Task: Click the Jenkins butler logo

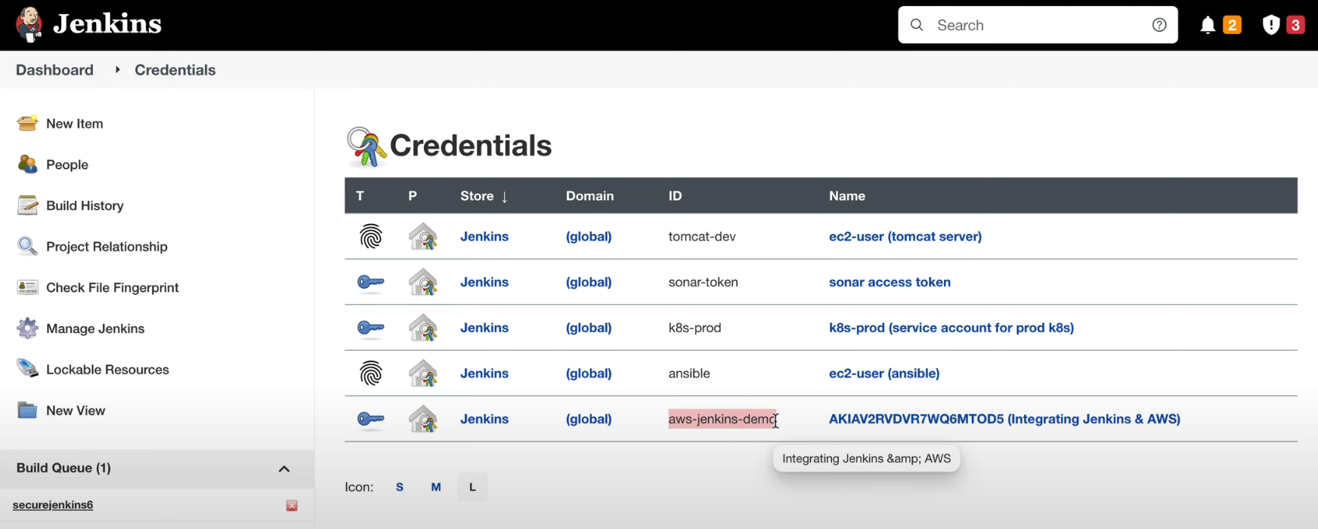Action: (29, 25)
